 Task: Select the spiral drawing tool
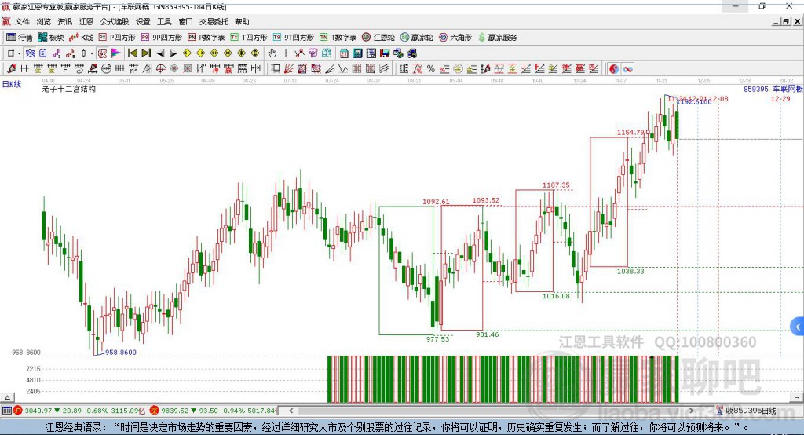click(x=79, y=69)
